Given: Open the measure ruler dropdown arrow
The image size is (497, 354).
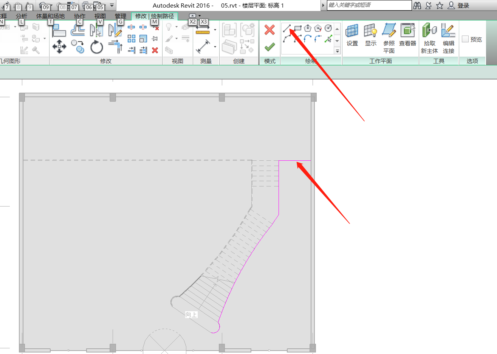Looking at the screenshot, I should tap(215, 30).
